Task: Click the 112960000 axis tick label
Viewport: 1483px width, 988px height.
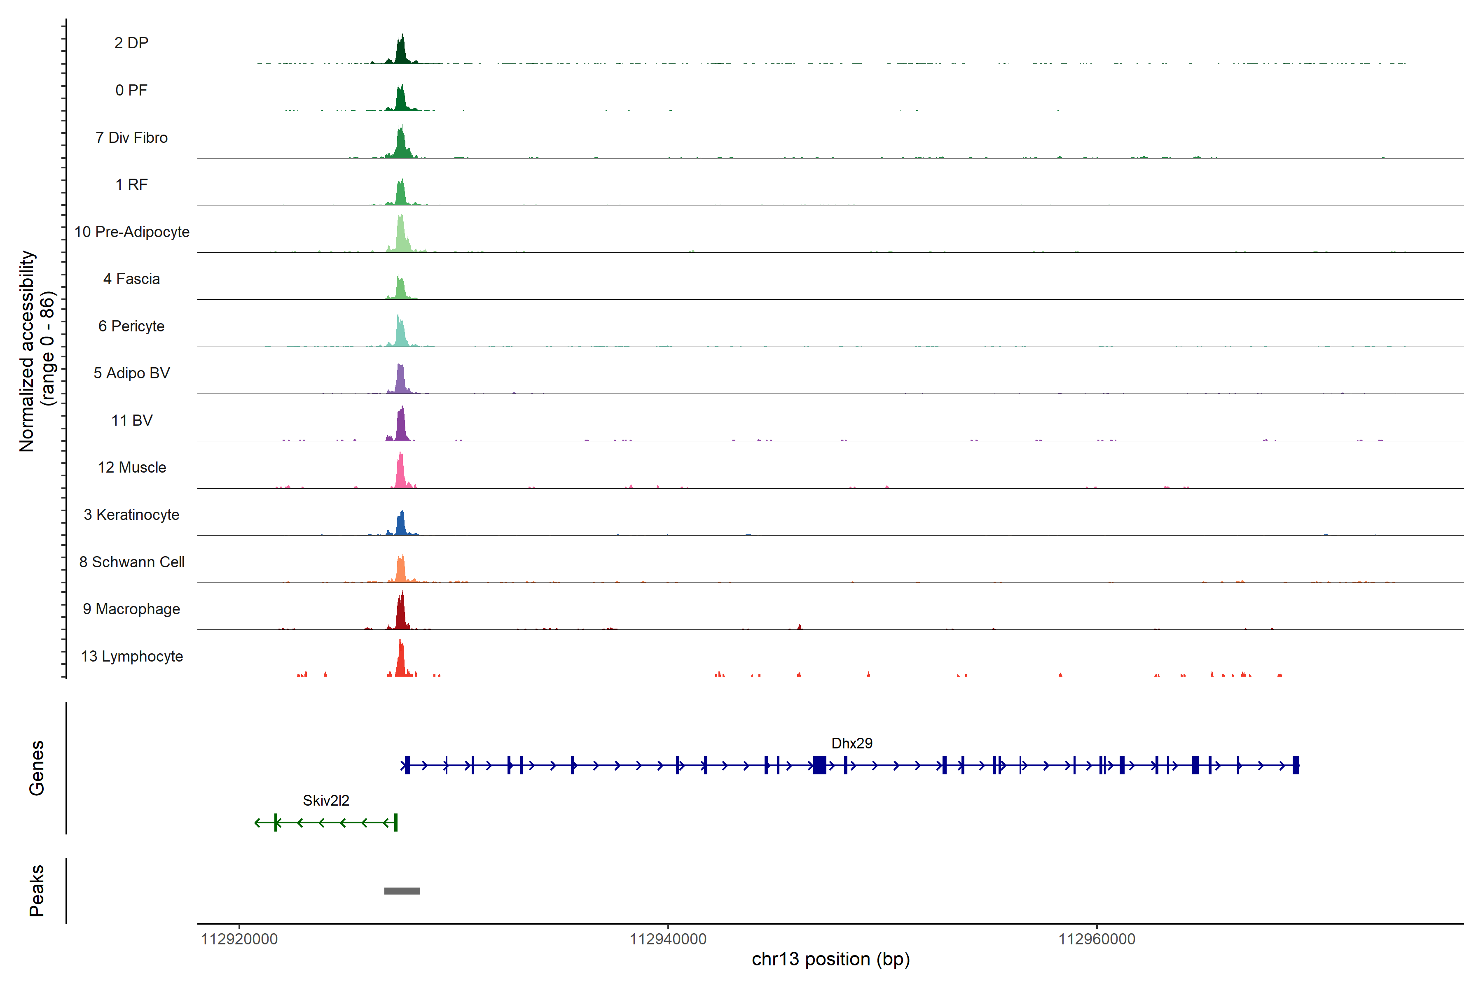Action: click(x=1097, y=939)
